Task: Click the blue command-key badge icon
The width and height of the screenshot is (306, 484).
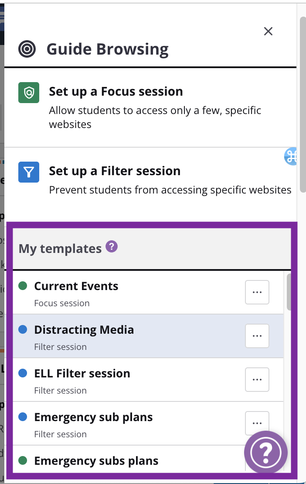Action: coord(291,156)
